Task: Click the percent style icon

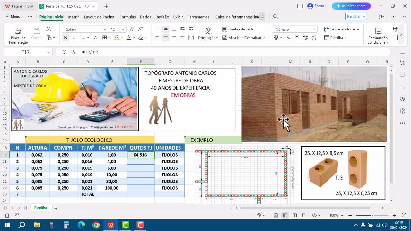Action: [288, 38]
